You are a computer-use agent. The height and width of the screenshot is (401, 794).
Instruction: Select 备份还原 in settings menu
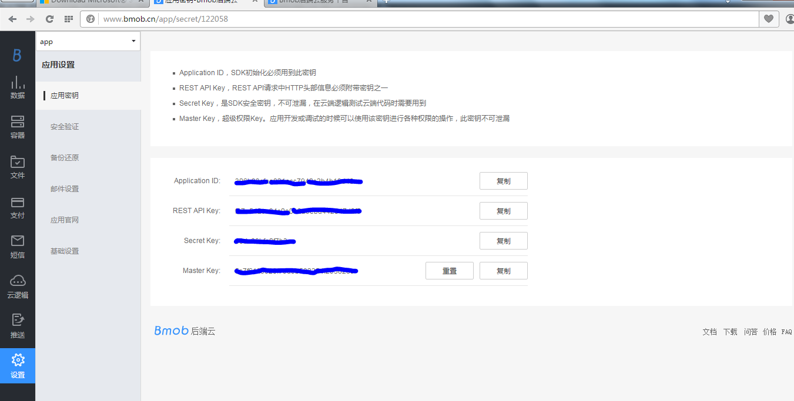point(65,157)
